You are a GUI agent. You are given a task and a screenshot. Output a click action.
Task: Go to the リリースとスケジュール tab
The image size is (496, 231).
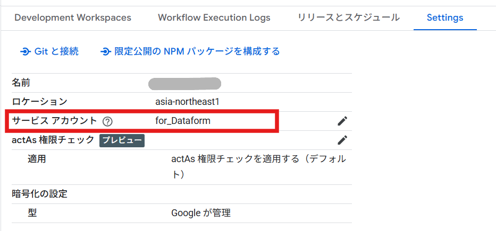coord(348,17)
